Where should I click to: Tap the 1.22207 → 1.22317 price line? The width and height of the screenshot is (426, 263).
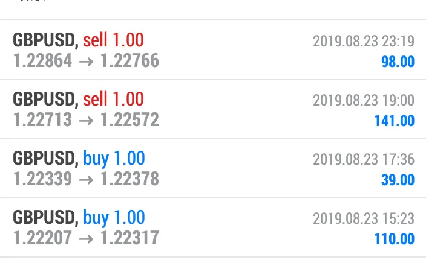86,238
